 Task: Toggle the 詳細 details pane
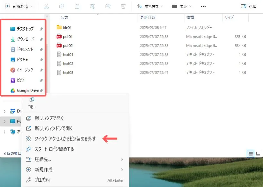click(x=248, y=6)
